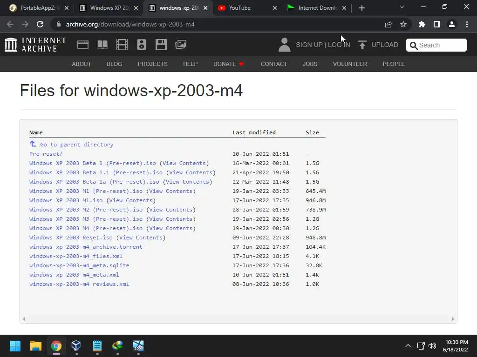This screenshot has width=477, height=357.
Task: Bookmark this page with the star icon
Action: click(x=403, y=24)
